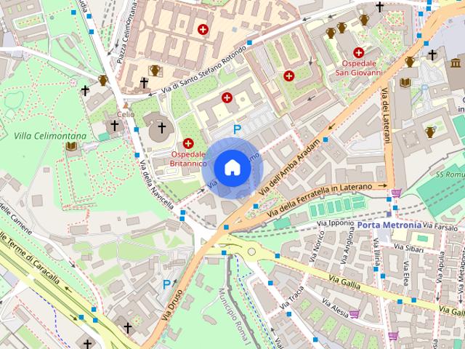This screenshot has height=349, width=465.
Task: Click the Via dell'Amba Aradam street label
Action: tap(289, 167)
